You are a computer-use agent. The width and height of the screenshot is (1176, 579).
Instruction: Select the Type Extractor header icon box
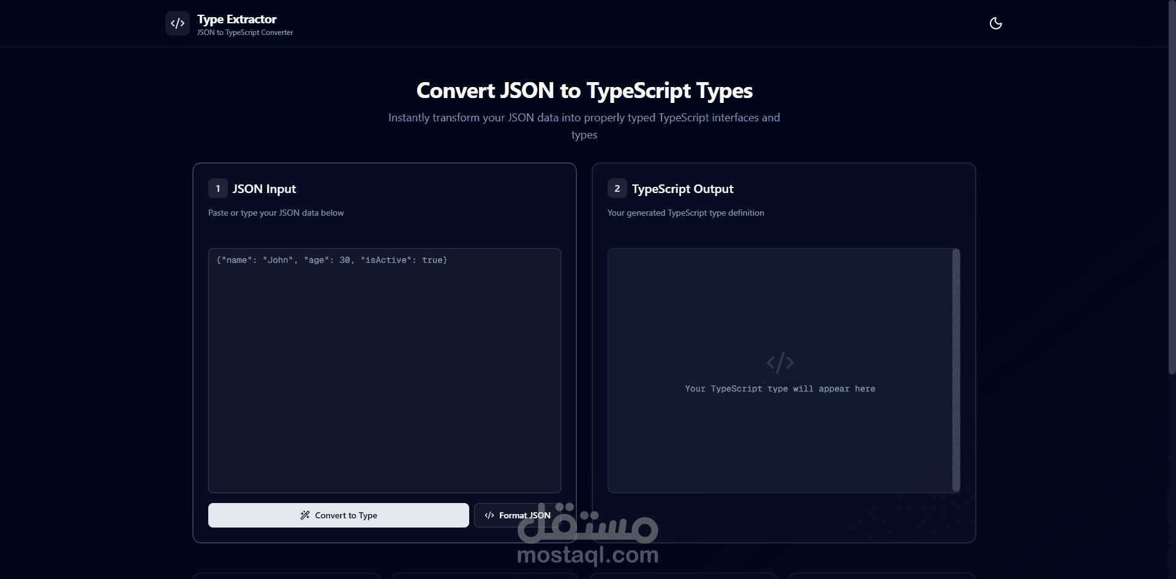pyautogui.click(x=177, y=23)
